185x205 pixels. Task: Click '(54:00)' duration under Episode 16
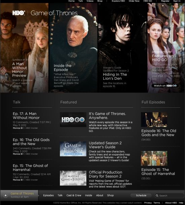pos(146,140)
